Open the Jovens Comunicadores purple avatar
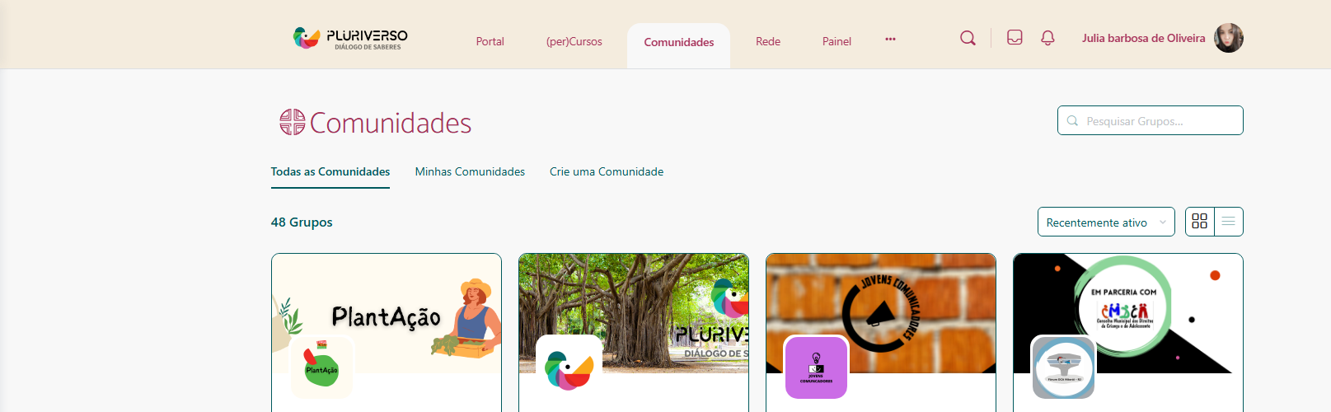 [x=816, y=368]
